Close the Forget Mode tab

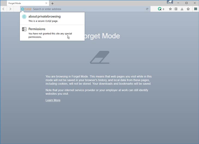46,3
